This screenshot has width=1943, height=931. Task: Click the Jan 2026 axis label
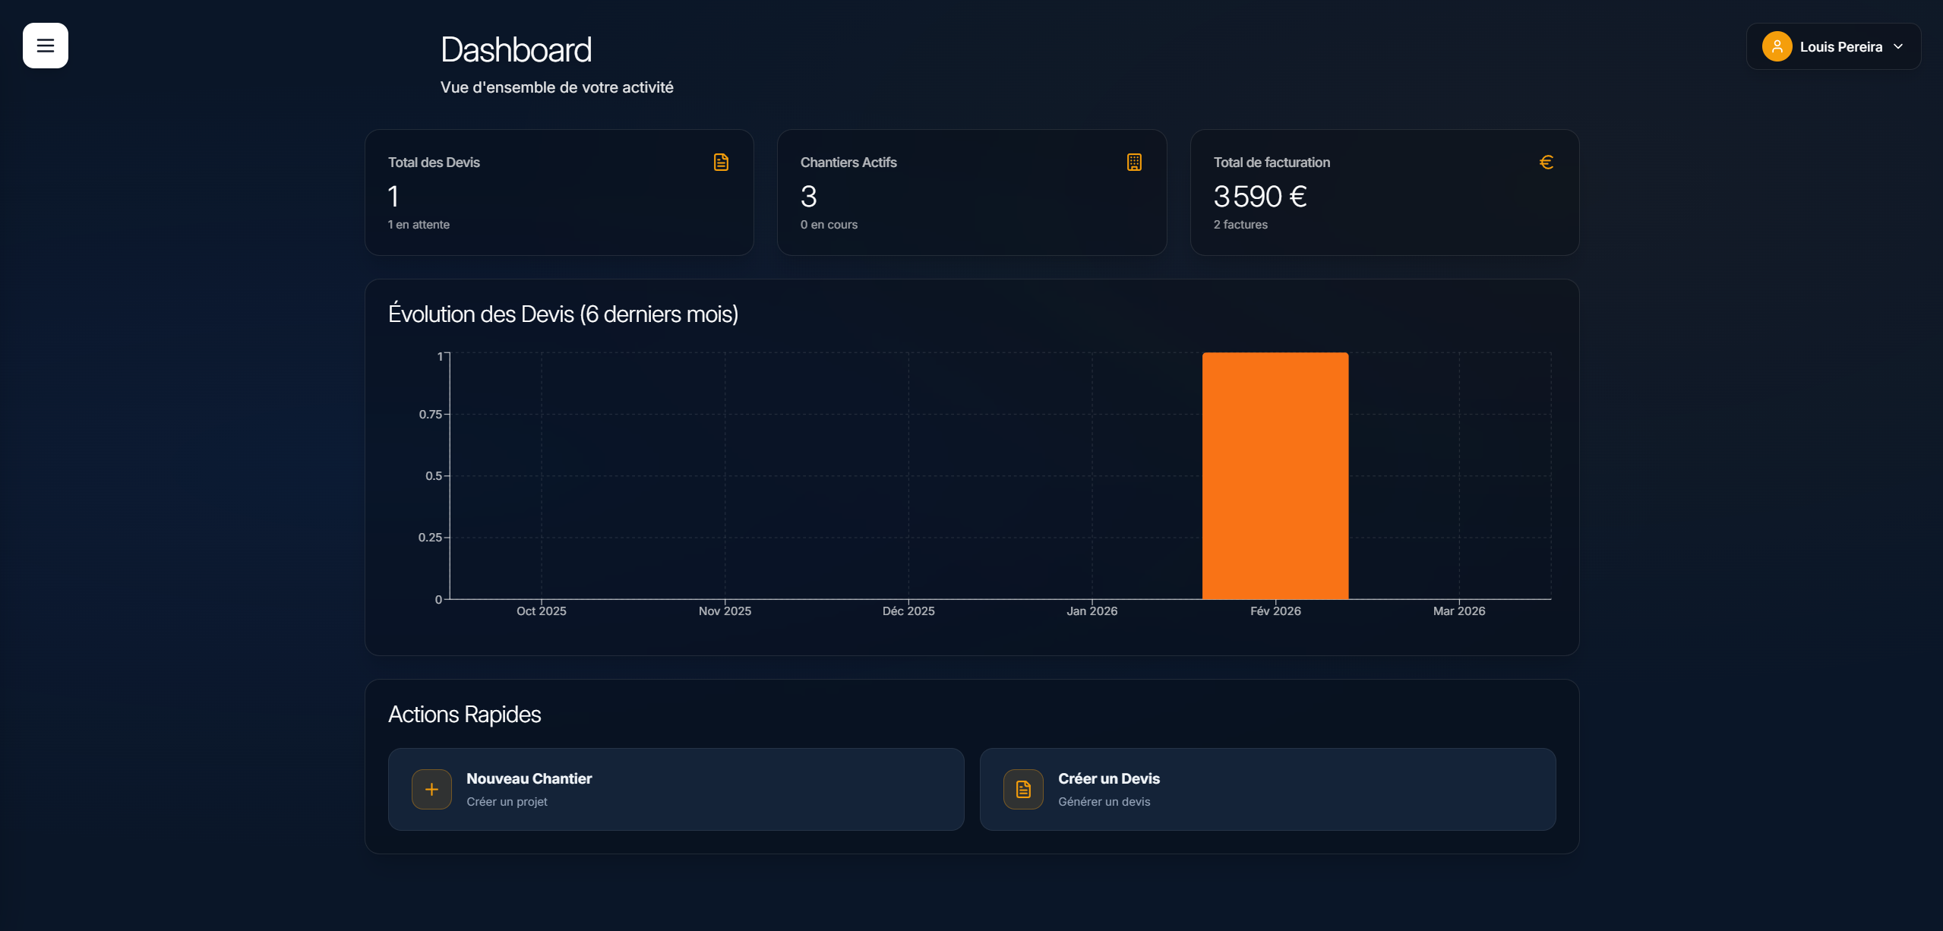(x=1092, y=611)
